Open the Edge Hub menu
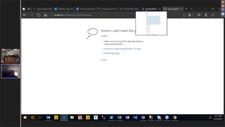The height and width of the screenshot is (127, 225). 199,15
